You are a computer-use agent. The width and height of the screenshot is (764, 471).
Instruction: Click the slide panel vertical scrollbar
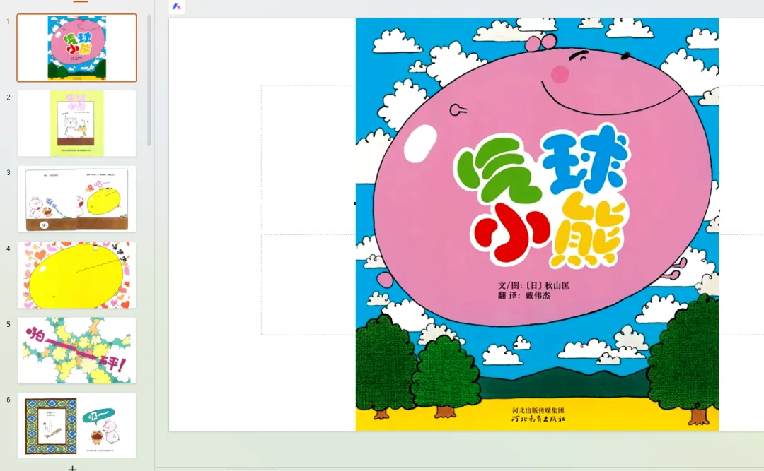[x=149, y=81]
